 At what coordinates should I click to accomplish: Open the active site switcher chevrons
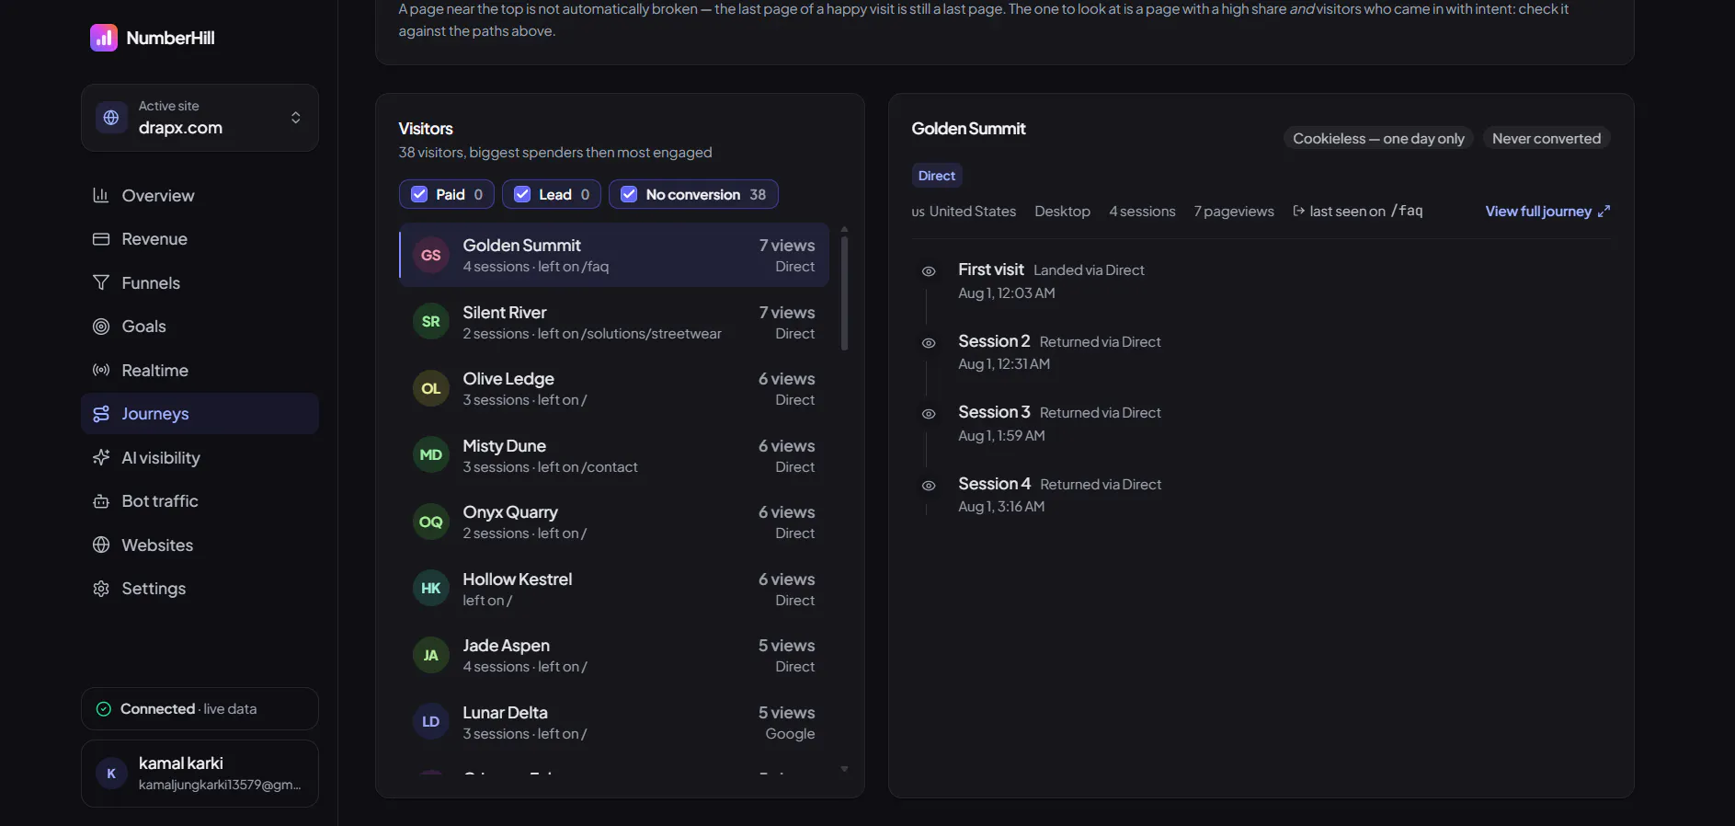[x=295, y=118]
